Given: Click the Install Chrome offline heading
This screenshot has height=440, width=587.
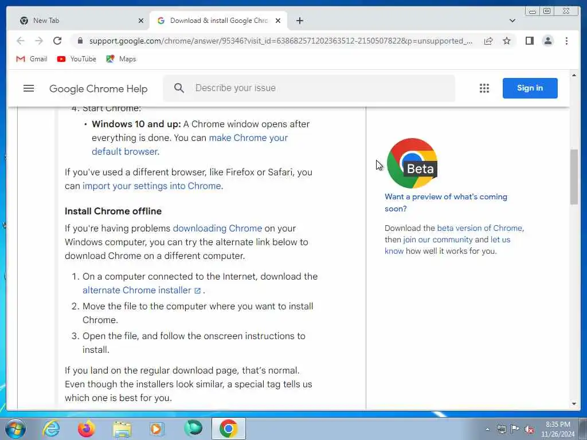Looking at the screenshot, I should (x=113, y=211).
